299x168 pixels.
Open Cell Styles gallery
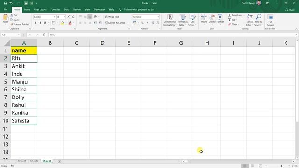point(192,20)
